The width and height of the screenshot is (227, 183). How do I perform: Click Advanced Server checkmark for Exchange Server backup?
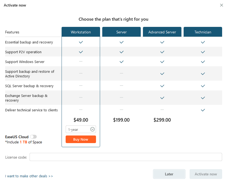click(x=162, y=98)
